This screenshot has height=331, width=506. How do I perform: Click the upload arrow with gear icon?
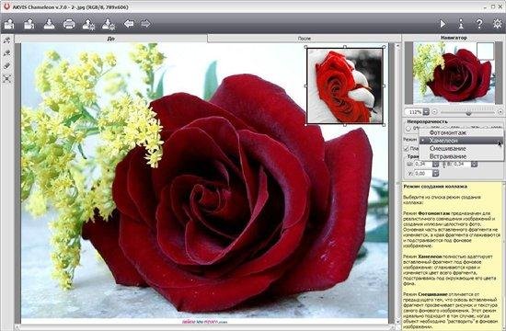tap(88, 24)
